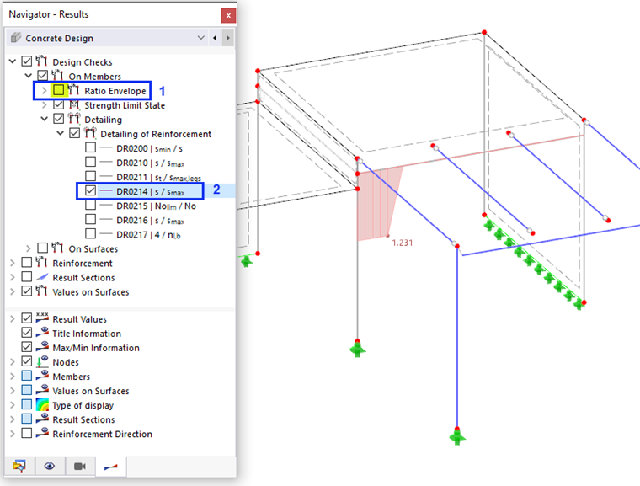Click the 1.231 result value label

[402, 243]
